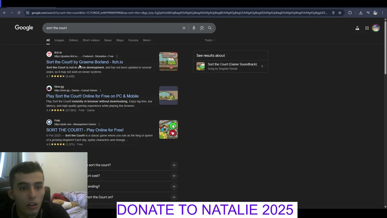
Task: Switch to the Videos tab
Action: (x=73, y=40)
